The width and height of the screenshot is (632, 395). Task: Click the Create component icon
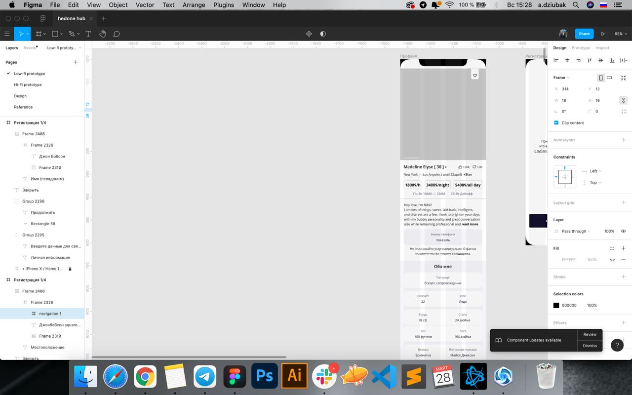pyautogui.click(x=309, y=34)
